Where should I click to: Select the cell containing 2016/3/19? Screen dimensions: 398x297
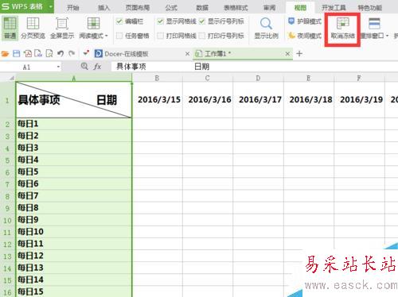[360, 100]
